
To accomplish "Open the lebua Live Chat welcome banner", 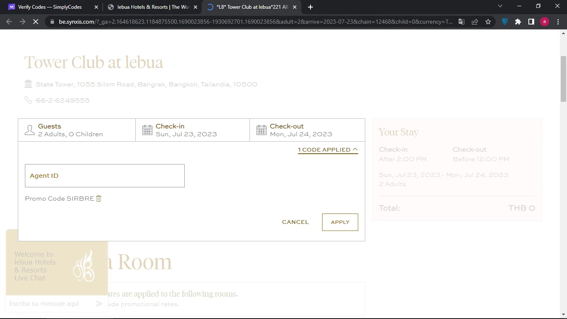I will [57, 262].
